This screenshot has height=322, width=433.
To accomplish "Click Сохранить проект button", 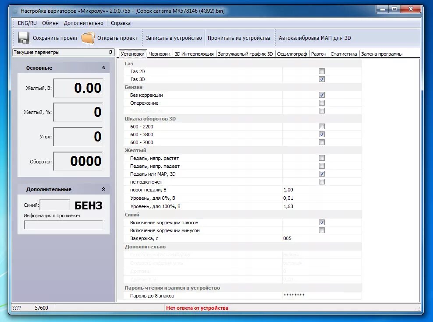I will point(48,38).
